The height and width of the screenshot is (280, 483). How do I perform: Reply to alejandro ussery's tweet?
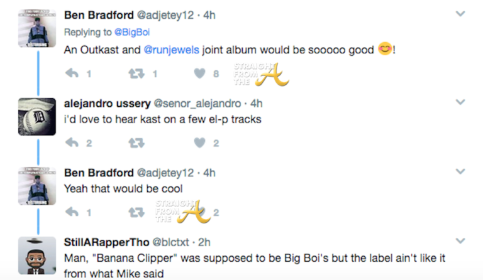pos(72,143)
